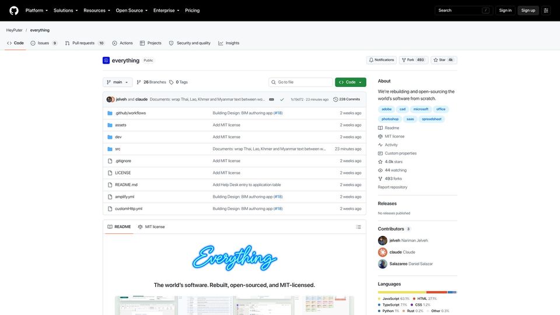Click the Sign in button
This screenshot has width=560, height=315.
pyautogui.click(x=505, y=10)
